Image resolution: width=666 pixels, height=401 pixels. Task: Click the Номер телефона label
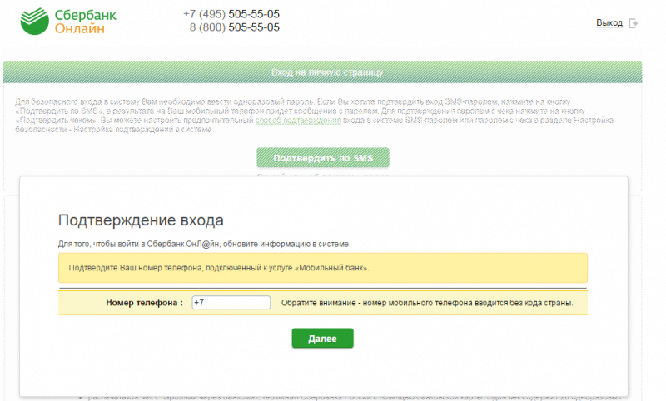[x=144, y=303]
